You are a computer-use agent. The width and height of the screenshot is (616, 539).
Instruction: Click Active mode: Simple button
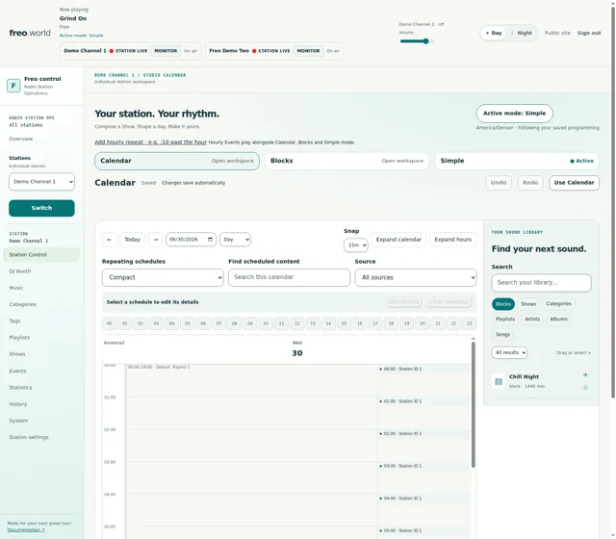(514, 114)
